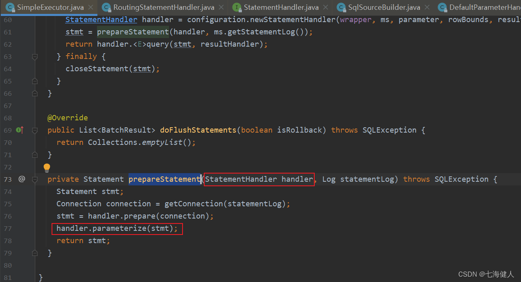Click the lightbulb intention action icon
This screenshot has width=521, height=282.
[x=47, y=167]
